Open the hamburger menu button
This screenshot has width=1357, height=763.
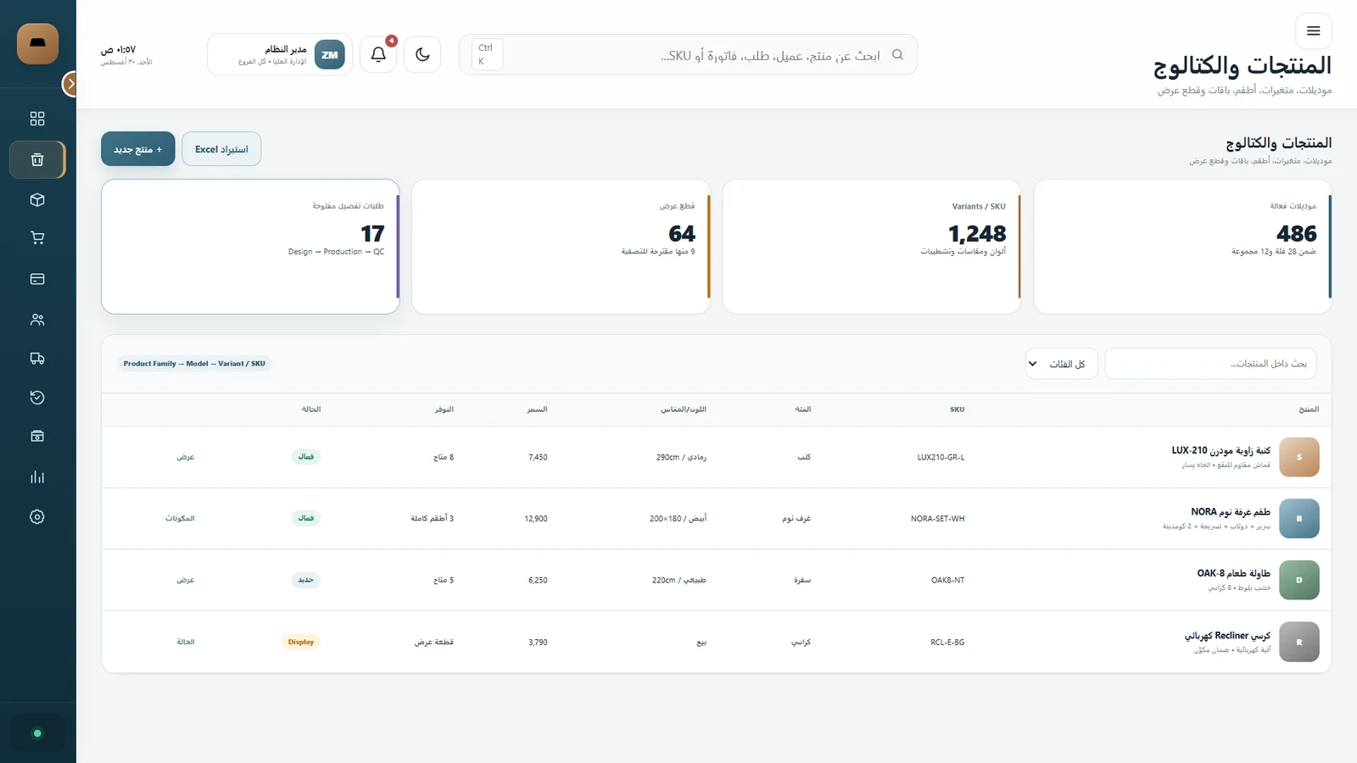[1314, 31]
